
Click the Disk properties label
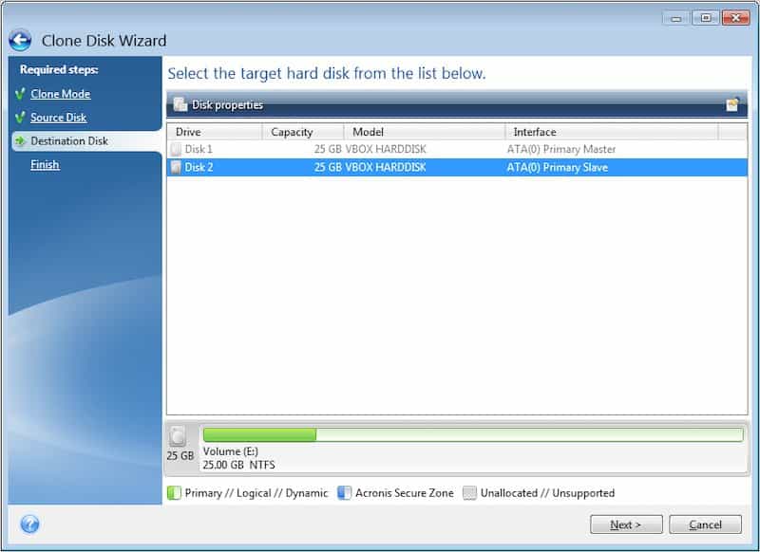[x=227, y=105]
